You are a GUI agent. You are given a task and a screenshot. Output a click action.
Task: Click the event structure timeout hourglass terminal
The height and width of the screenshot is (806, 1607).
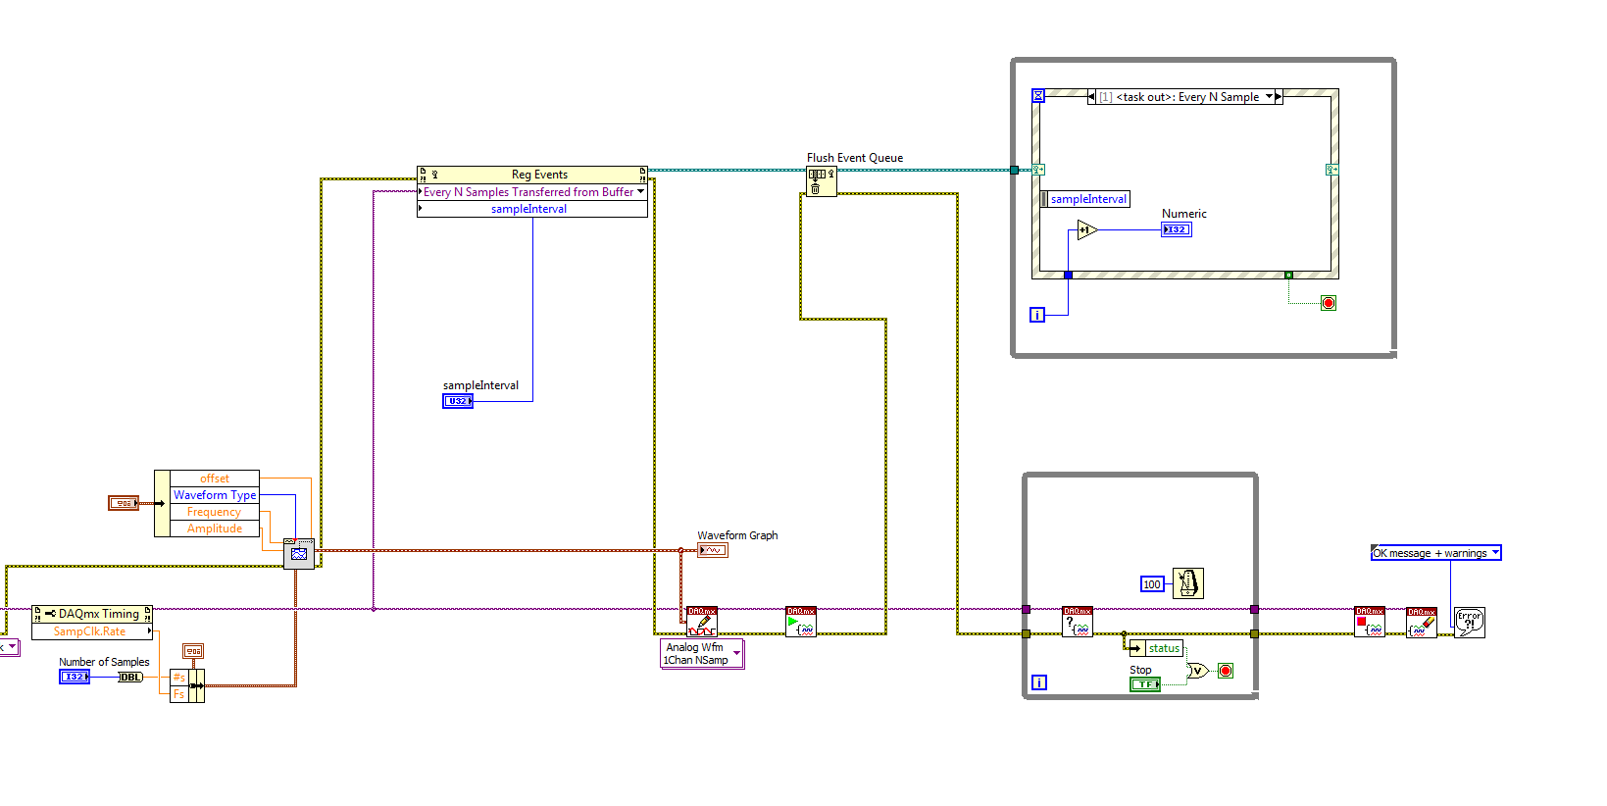pyautogui.click(x=1038, y=96)
